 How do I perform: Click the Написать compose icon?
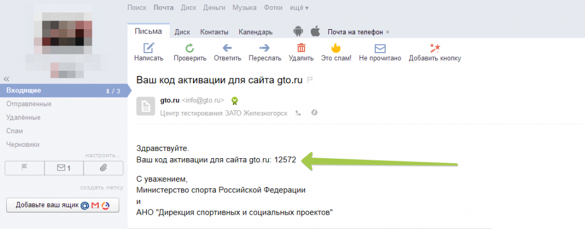coord(149,48)
